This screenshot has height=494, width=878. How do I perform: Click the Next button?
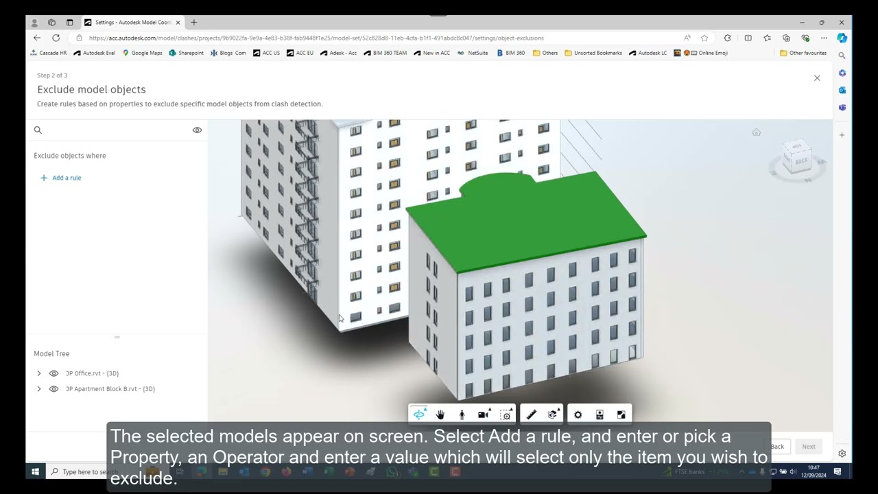[x=809, y=447]
